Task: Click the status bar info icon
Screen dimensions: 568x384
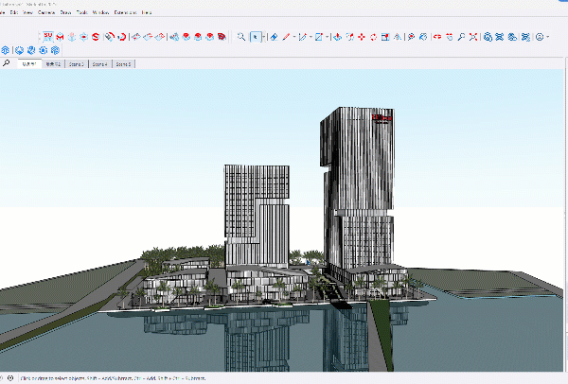Action: coord(9,377)
